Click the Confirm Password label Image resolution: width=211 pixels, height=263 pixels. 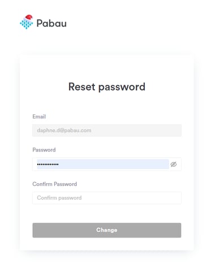[55, 184]
